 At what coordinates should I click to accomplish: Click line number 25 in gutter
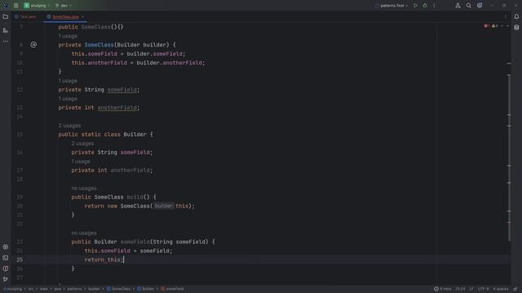click(20, 260)
